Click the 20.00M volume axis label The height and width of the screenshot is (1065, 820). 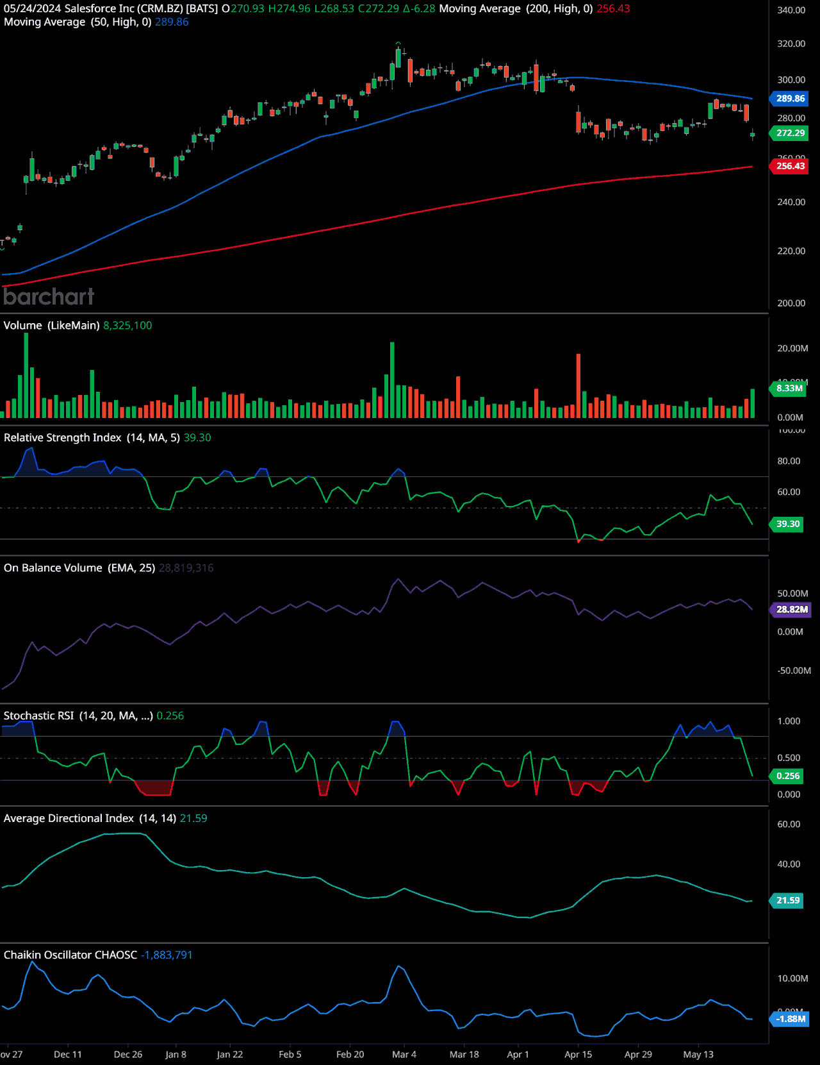pos(792,348)
